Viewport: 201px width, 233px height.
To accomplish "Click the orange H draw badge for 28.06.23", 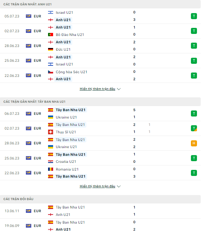I will (194, 143).
